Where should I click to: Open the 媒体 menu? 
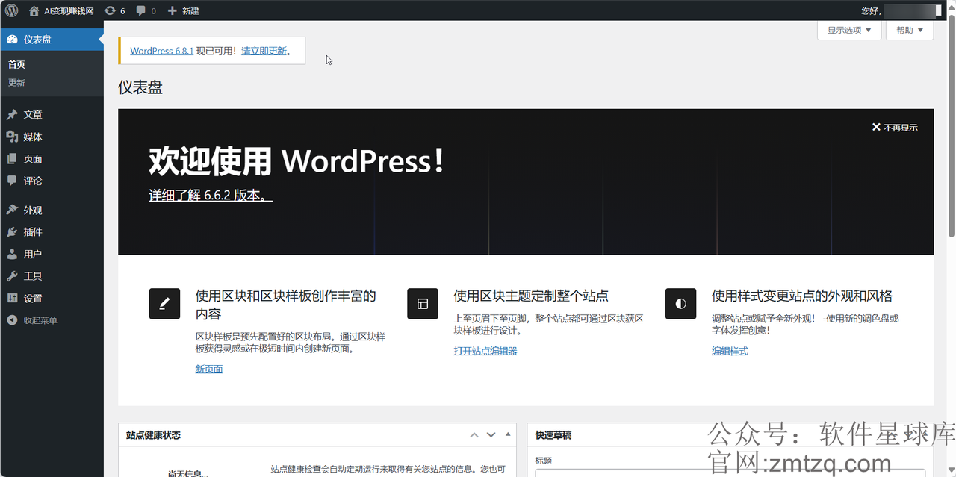coord(52,137)
